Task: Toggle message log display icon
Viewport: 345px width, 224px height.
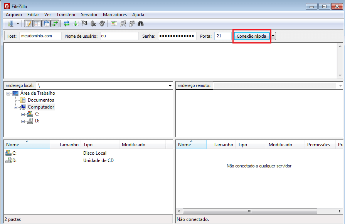Action: (29, 23)
